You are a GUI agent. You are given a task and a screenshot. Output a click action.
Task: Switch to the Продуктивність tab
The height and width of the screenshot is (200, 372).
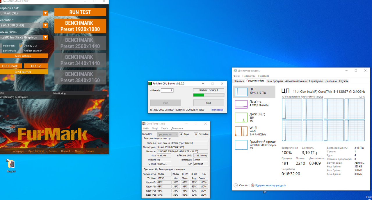[255, 81]
